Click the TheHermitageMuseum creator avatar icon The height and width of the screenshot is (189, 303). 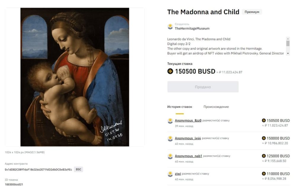click(170, 27)
